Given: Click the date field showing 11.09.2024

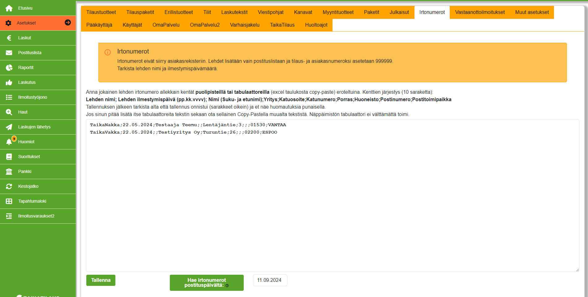Looking at the screenshot, I should [270, 280].
